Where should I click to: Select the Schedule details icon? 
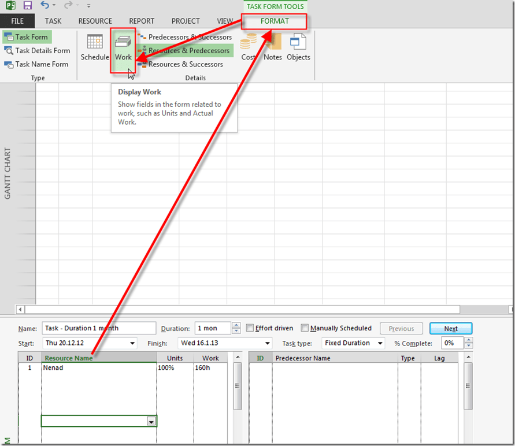point(95,47)
